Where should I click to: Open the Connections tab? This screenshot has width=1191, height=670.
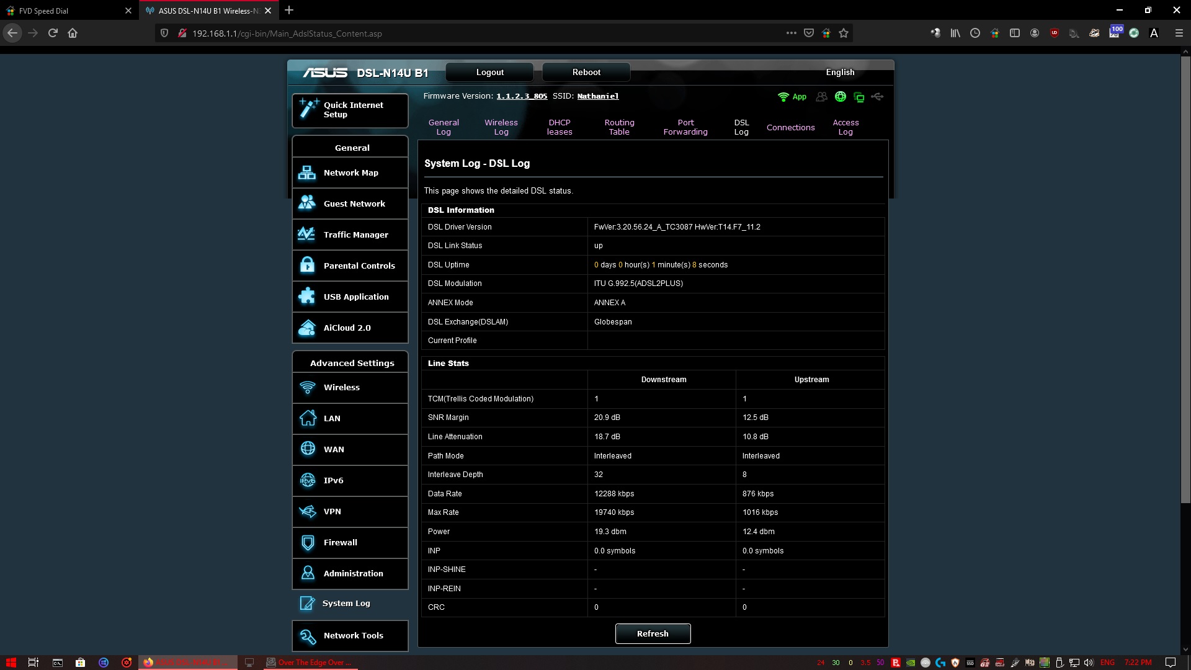(791, 127)
